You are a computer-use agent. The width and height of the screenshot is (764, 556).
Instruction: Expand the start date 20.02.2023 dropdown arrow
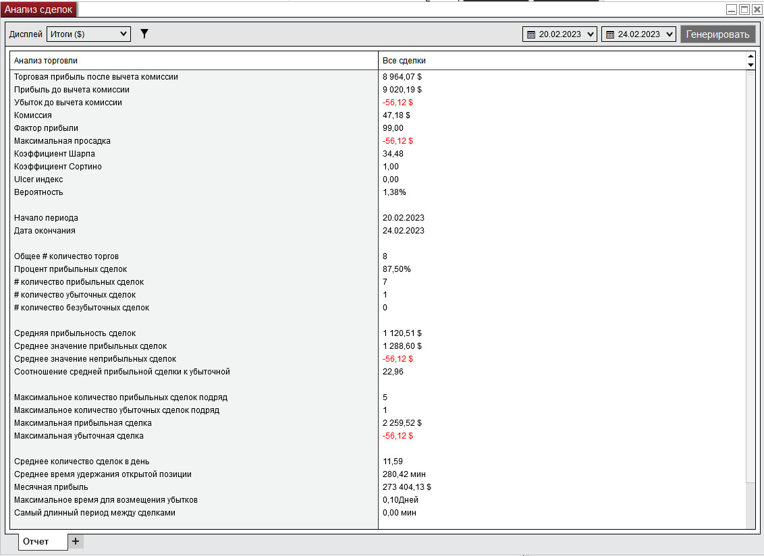pos(591,34)
